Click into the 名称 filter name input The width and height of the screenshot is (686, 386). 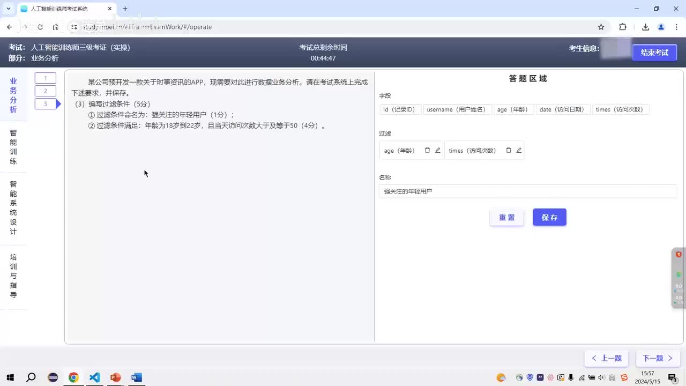coord(528,191)
